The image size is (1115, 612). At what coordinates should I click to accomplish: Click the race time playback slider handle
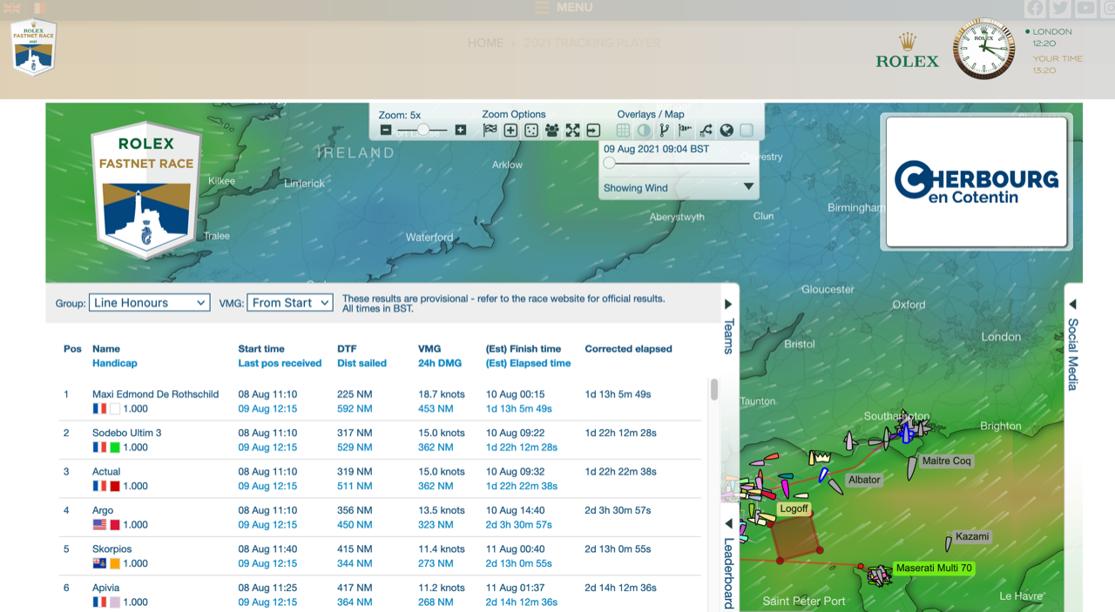[609, 163]
